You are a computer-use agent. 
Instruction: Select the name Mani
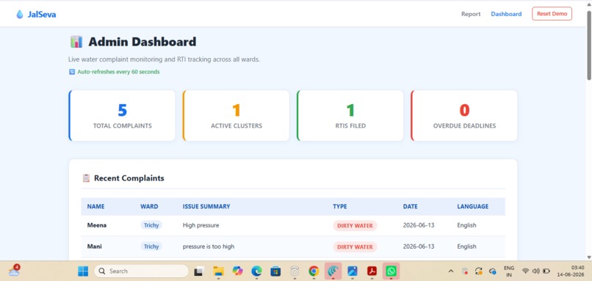click(95, 247)
